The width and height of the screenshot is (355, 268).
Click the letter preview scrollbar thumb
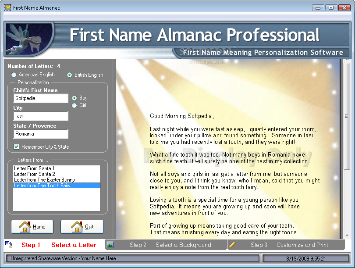pyautogui.click(x=347, y=116)
